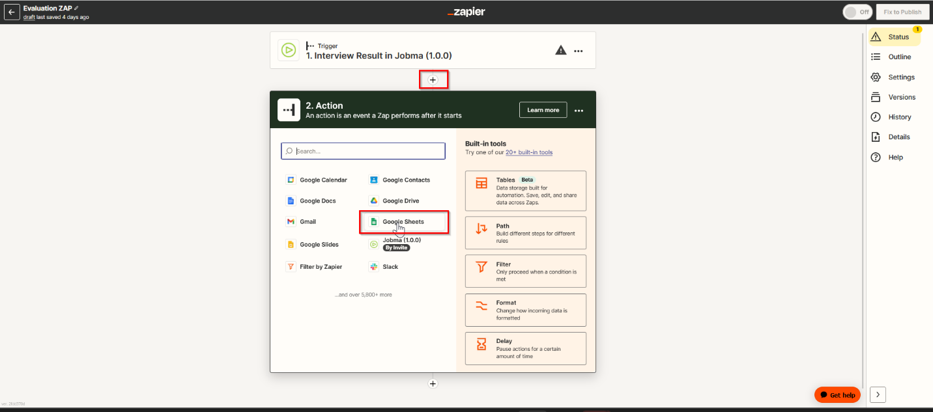
Task: Select the Format built-in tool
Action: click(x=526, y=310)
